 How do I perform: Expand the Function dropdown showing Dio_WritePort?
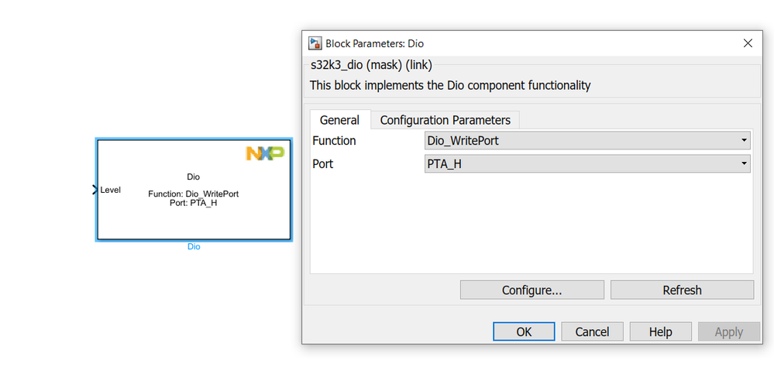588,141
